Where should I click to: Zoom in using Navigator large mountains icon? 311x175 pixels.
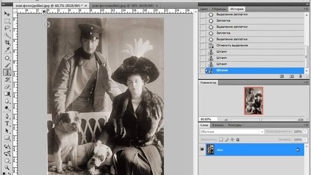[x=300, y=119]
